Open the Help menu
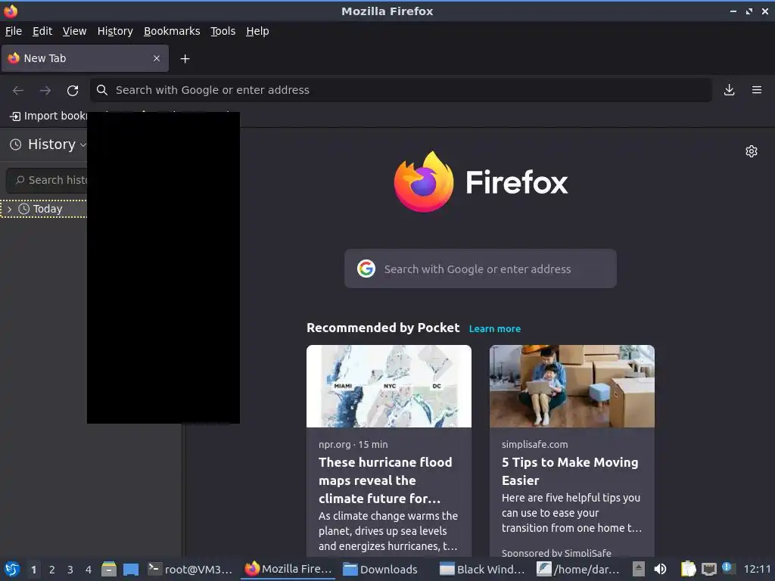This screenshot has width=775, height=581. click(257, 31)
